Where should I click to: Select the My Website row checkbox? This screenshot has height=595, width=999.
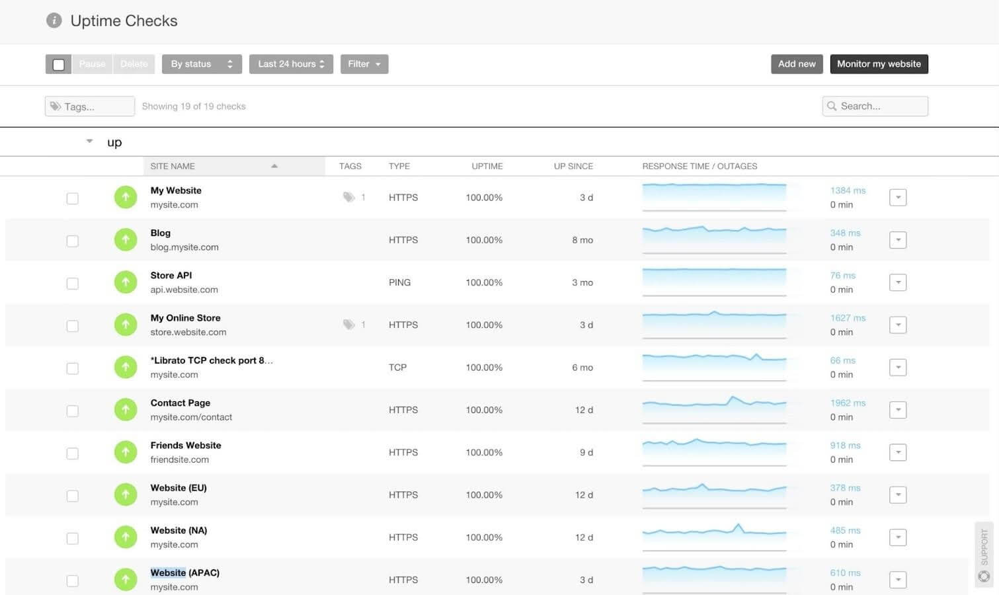pos(73,198)
